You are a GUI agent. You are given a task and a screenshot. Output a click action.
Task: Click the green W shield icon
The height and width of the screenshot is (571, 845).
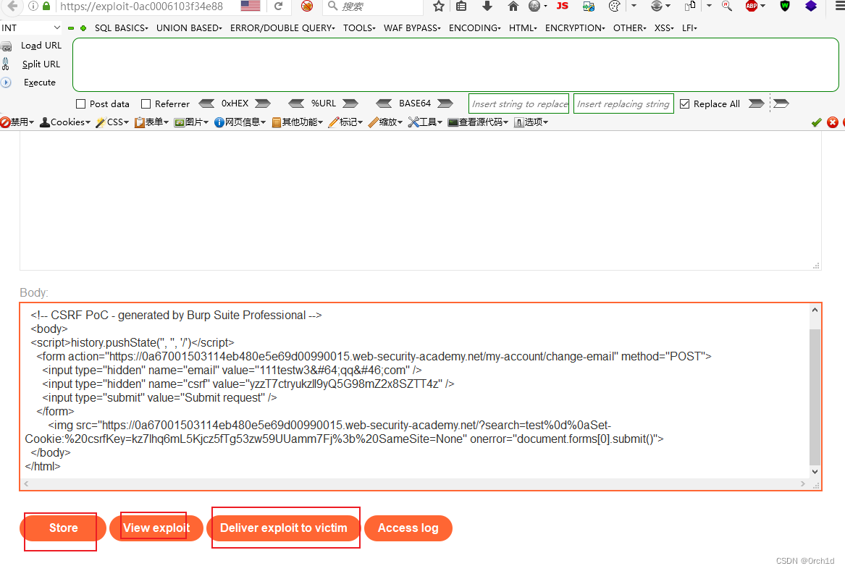(785, 6)
